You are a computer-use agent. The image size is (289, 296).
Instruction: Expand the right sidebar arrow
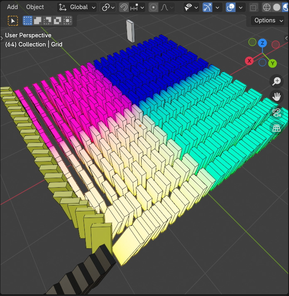287,38
